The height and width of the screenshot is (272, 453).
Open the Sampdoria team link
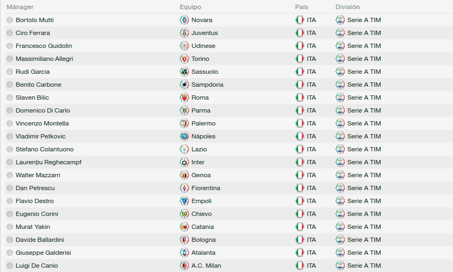point(207,85)
